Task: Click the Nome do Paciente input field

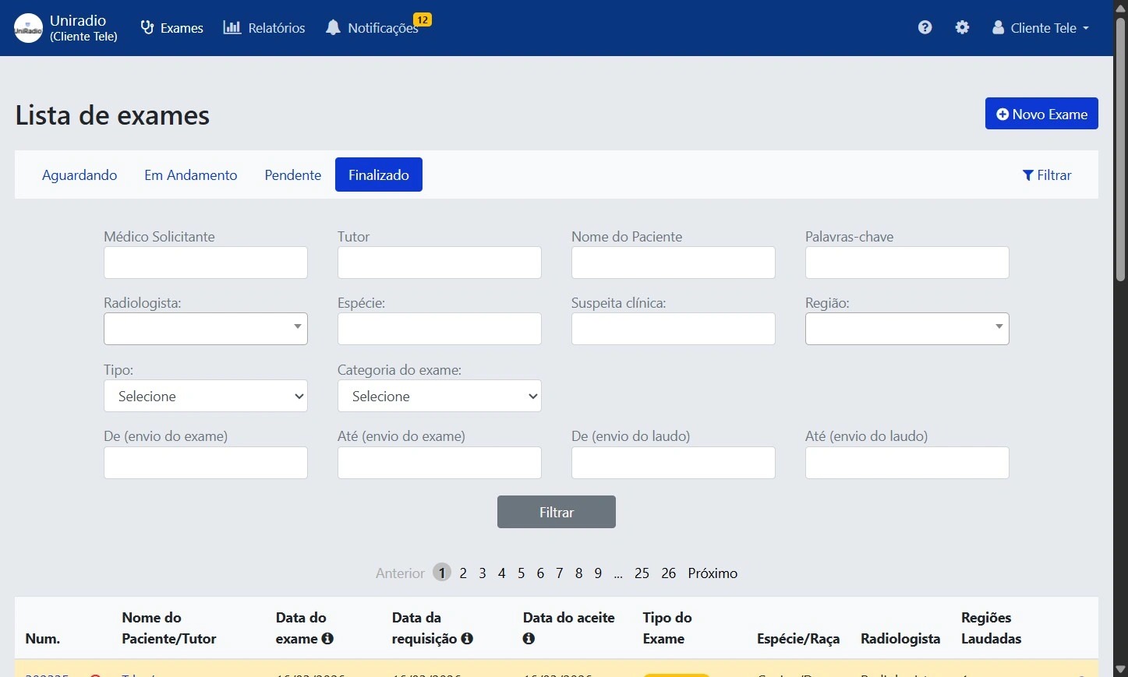Action: [673, 263]
